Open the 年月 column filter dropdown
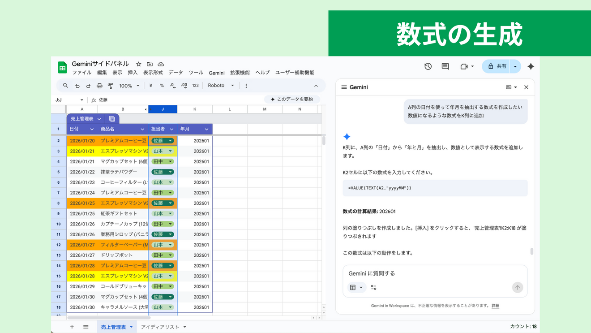The image size is (591, 333). 206,129
